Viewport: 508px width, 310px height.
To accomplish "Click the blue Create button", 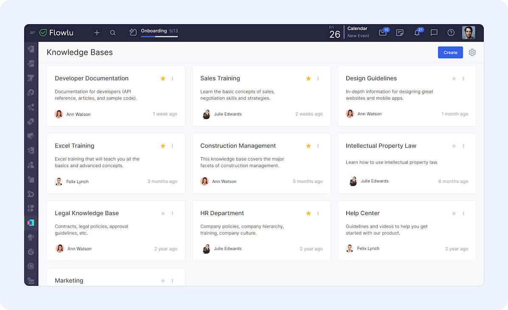I will point(450,53).
